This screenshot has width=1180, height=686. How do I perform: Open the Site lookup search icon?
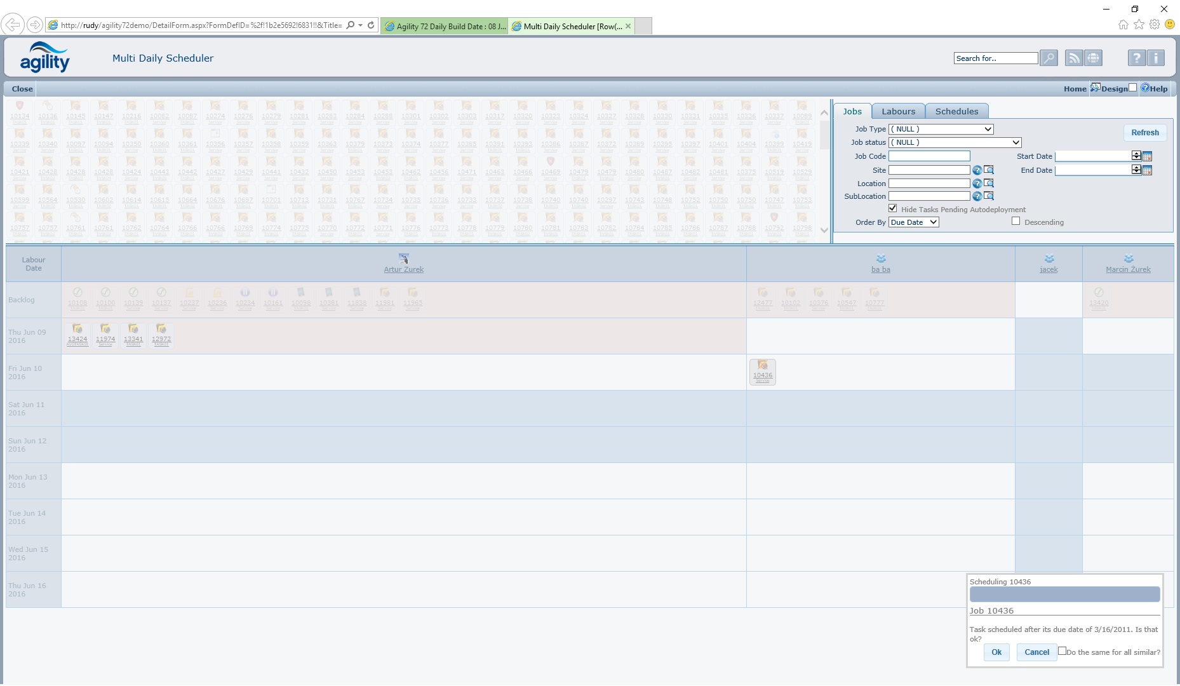[x=989, y=170]
